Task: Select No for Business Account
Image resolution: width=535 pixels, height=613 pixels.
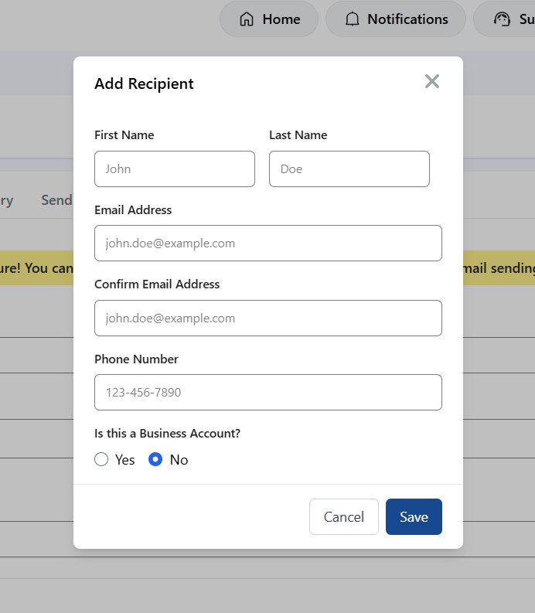Action: click(x=155, y=459)
